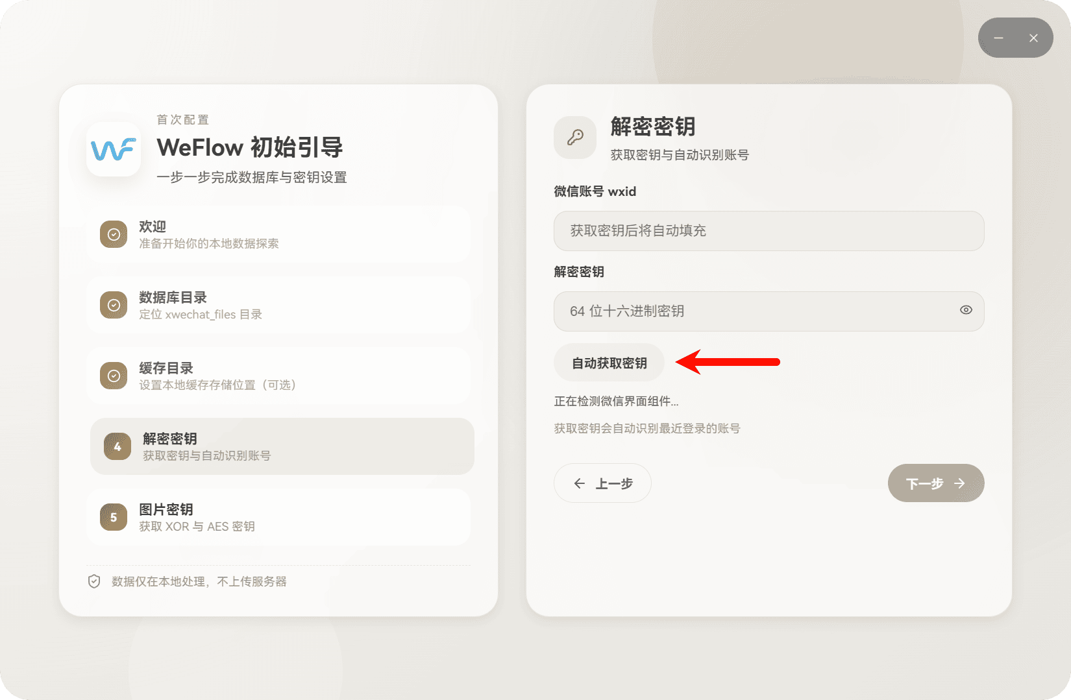Click the number 4 badge on 解密密钥 step
Screen dimensions: 1071x700
pos(117,446)
